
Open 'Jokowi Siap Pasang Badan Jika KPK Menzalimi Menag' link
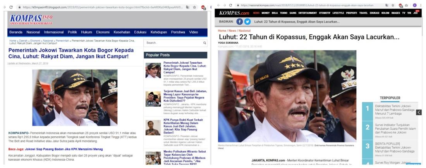64,149
